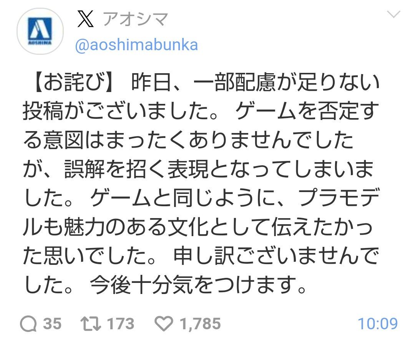Click the 申し訳ございませんで phrase
Viewport: 415px width, 340px height.
coord(275,257)
